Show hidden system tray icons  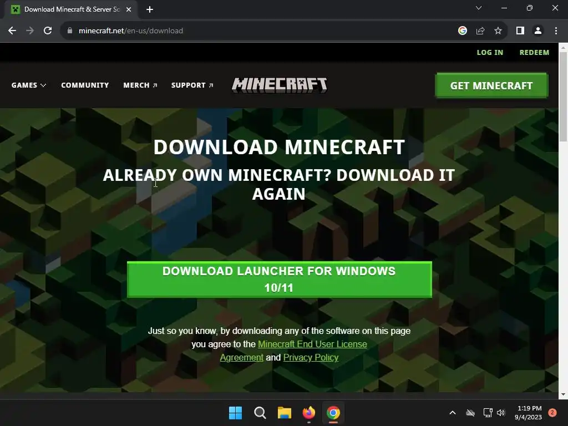453,413
